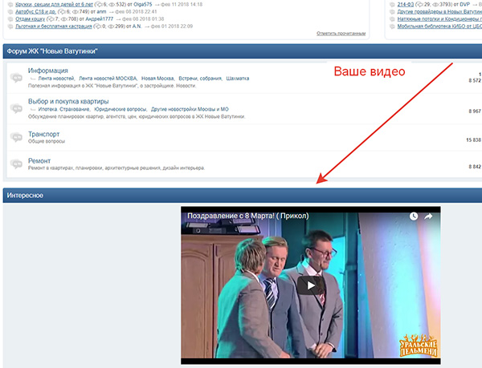The image size is (482, 368).
Task: Open the video title Поздравление с 8 Марта
Action: 248,216
